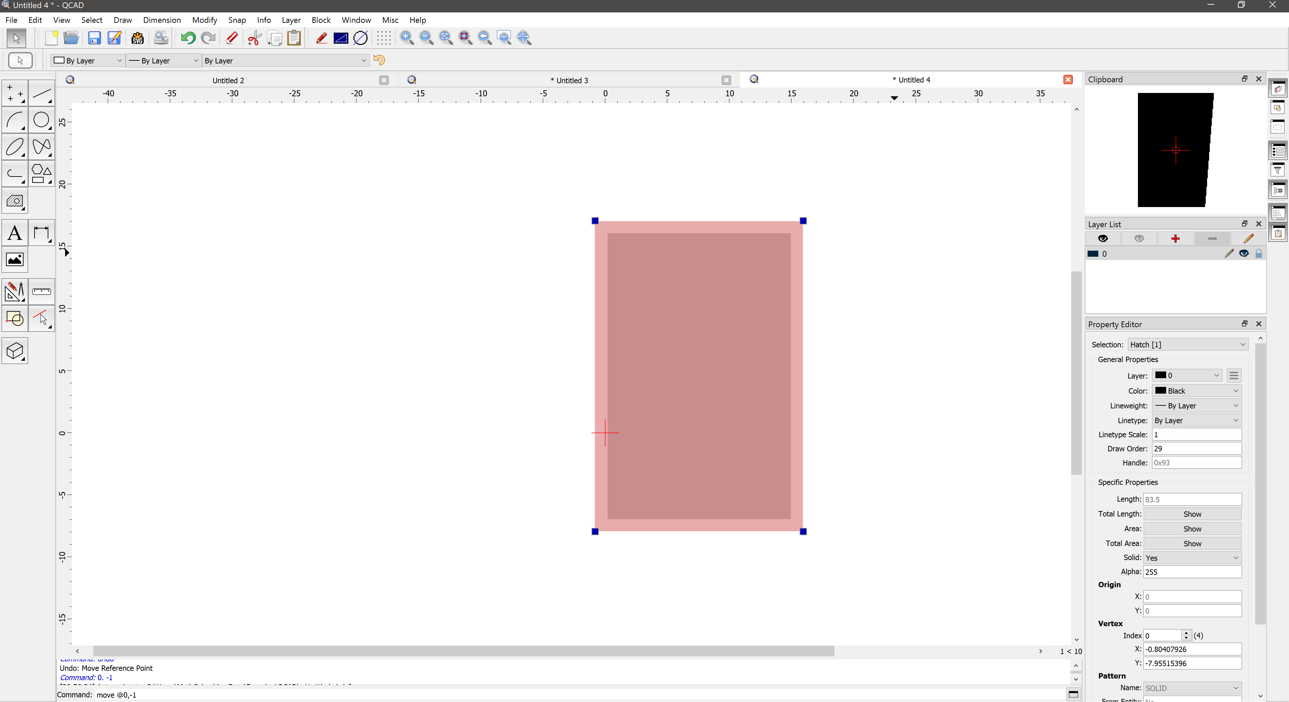Viewport: 1289px width, 702px height.
Task: Click Show button for Total Length
Action: click(1192, 514)
